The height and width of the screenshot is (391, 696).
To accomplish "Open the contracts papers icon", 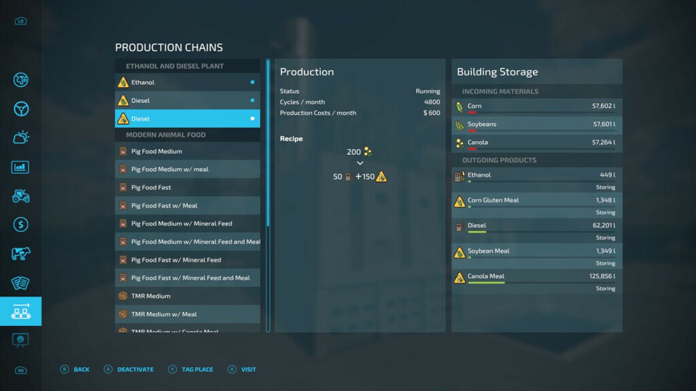I will click(21, 282).
